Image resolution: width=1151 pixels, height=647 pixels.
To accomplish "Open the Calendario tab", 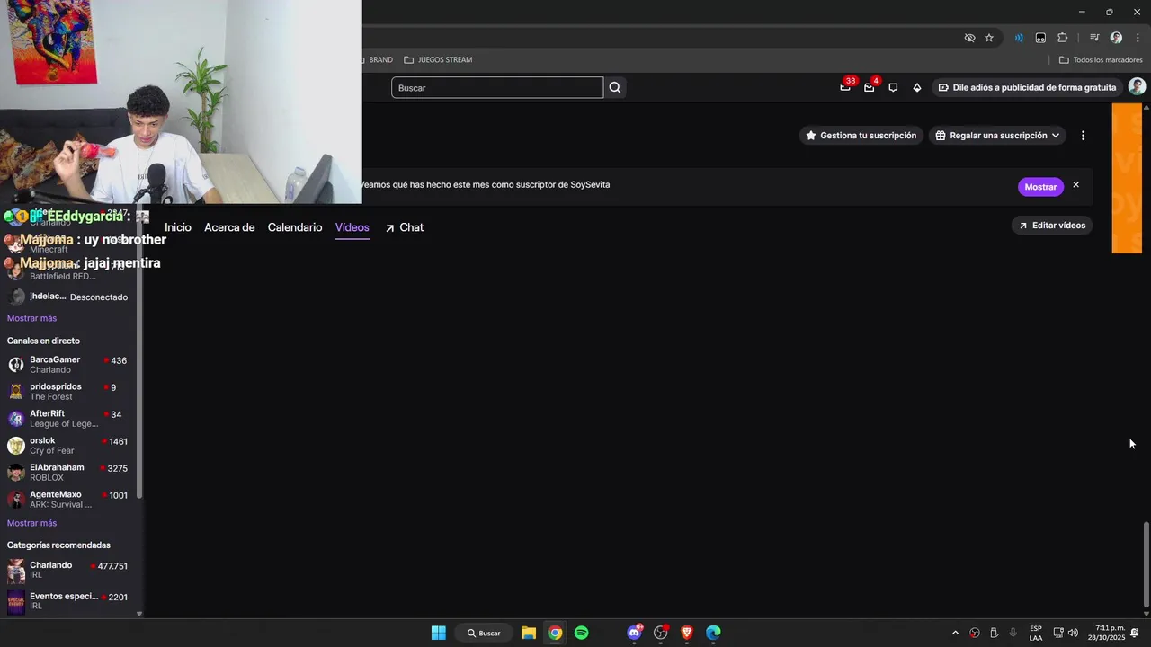I will (295, 227).
